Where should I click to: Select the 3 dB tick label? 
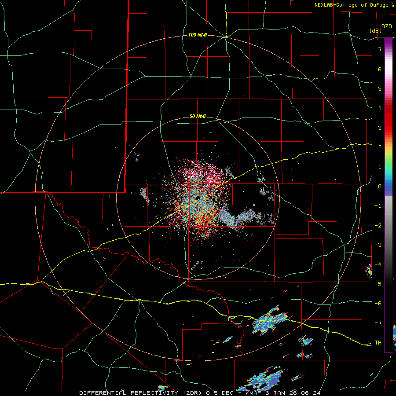[380, 128]
